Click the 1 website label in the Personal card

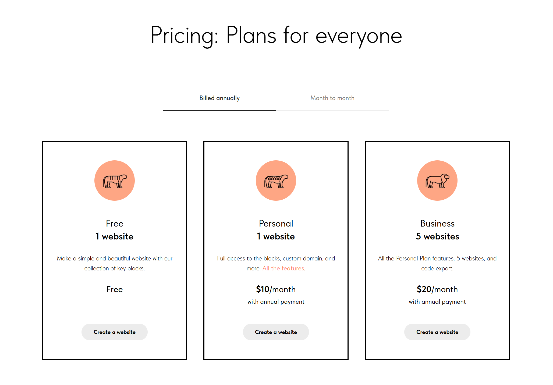click(x=276, y=236)
